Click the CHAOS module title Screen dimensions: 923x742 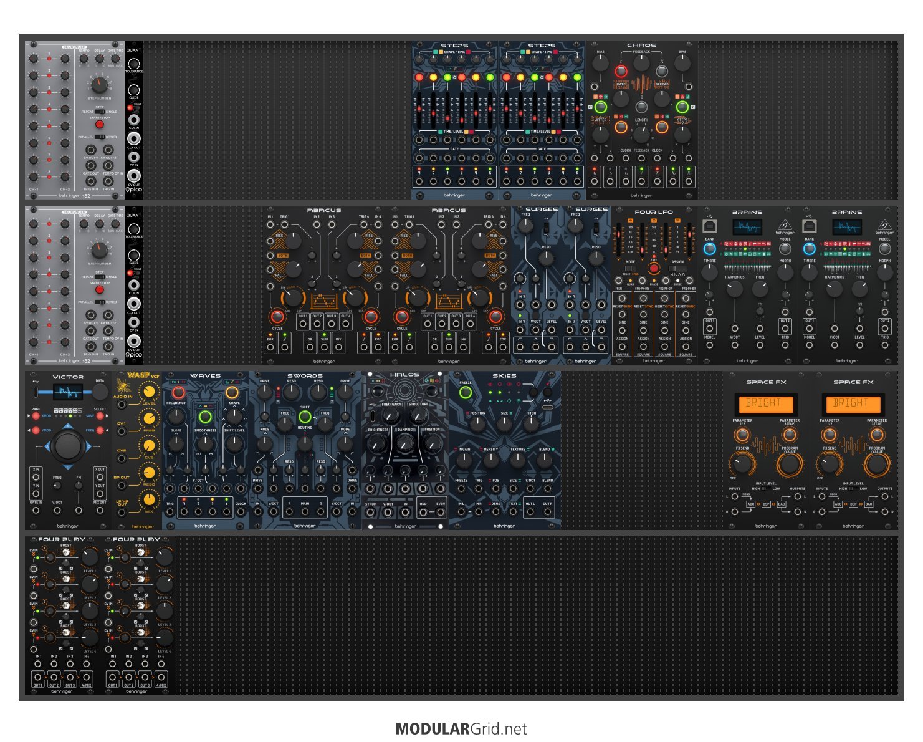[641, 46]
